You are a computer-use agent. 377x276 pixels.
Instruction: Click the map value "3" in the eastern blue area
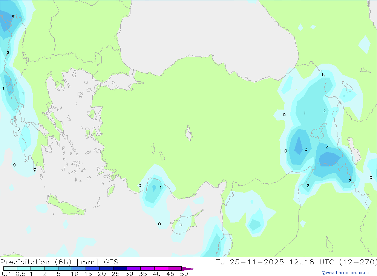point(306,149)
